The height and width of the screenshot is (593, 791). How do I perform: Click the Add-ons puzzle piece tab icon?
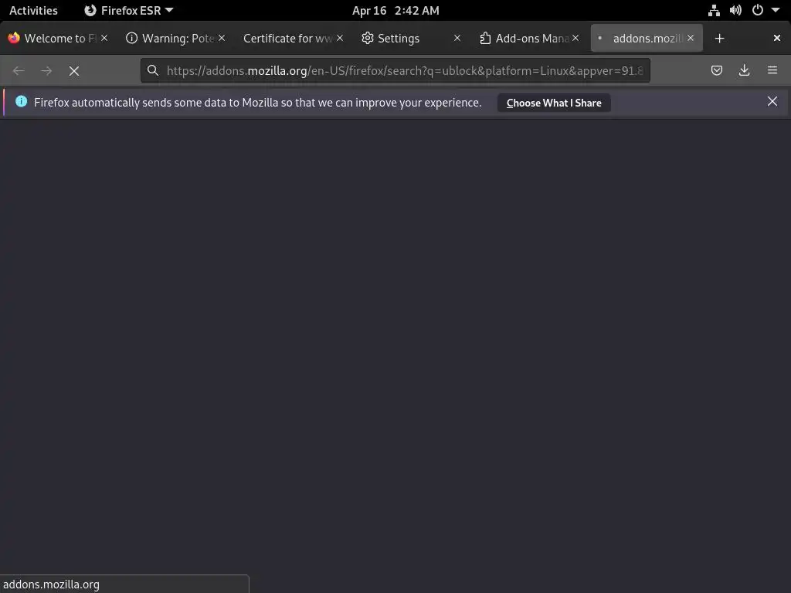tap(485, 38)
